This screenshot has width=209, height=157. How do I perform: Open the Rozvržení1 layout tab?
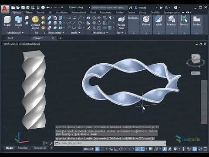pyautogui.click(x=24, y=148)
